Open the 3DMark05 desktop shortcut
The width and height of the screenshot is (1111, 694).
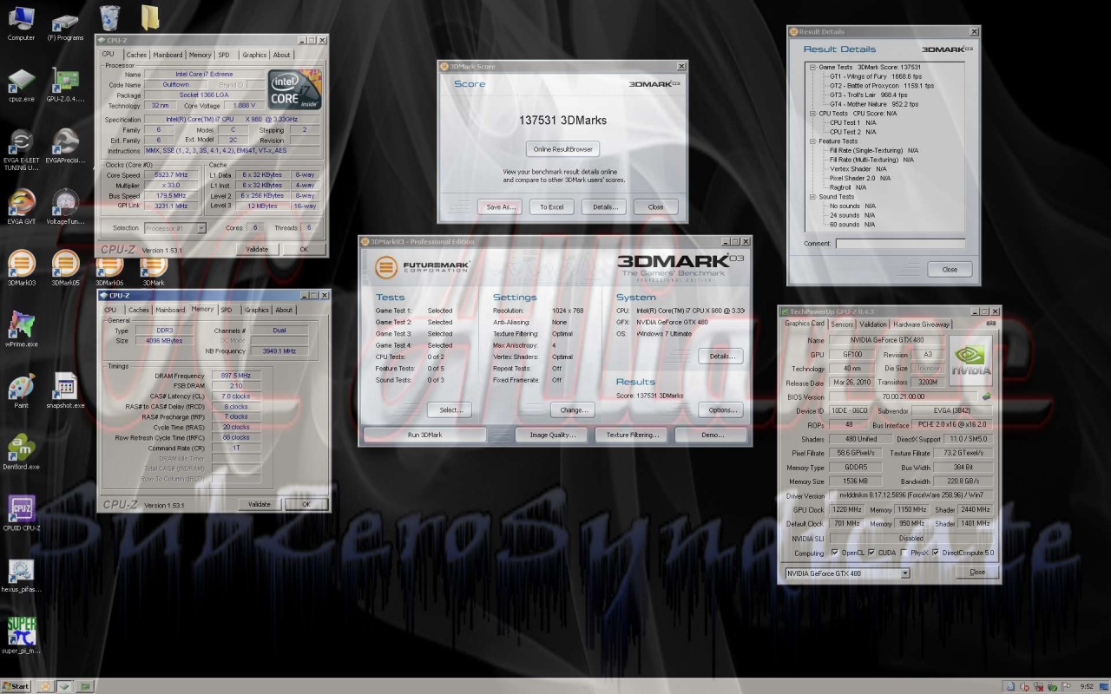(65, 265)
